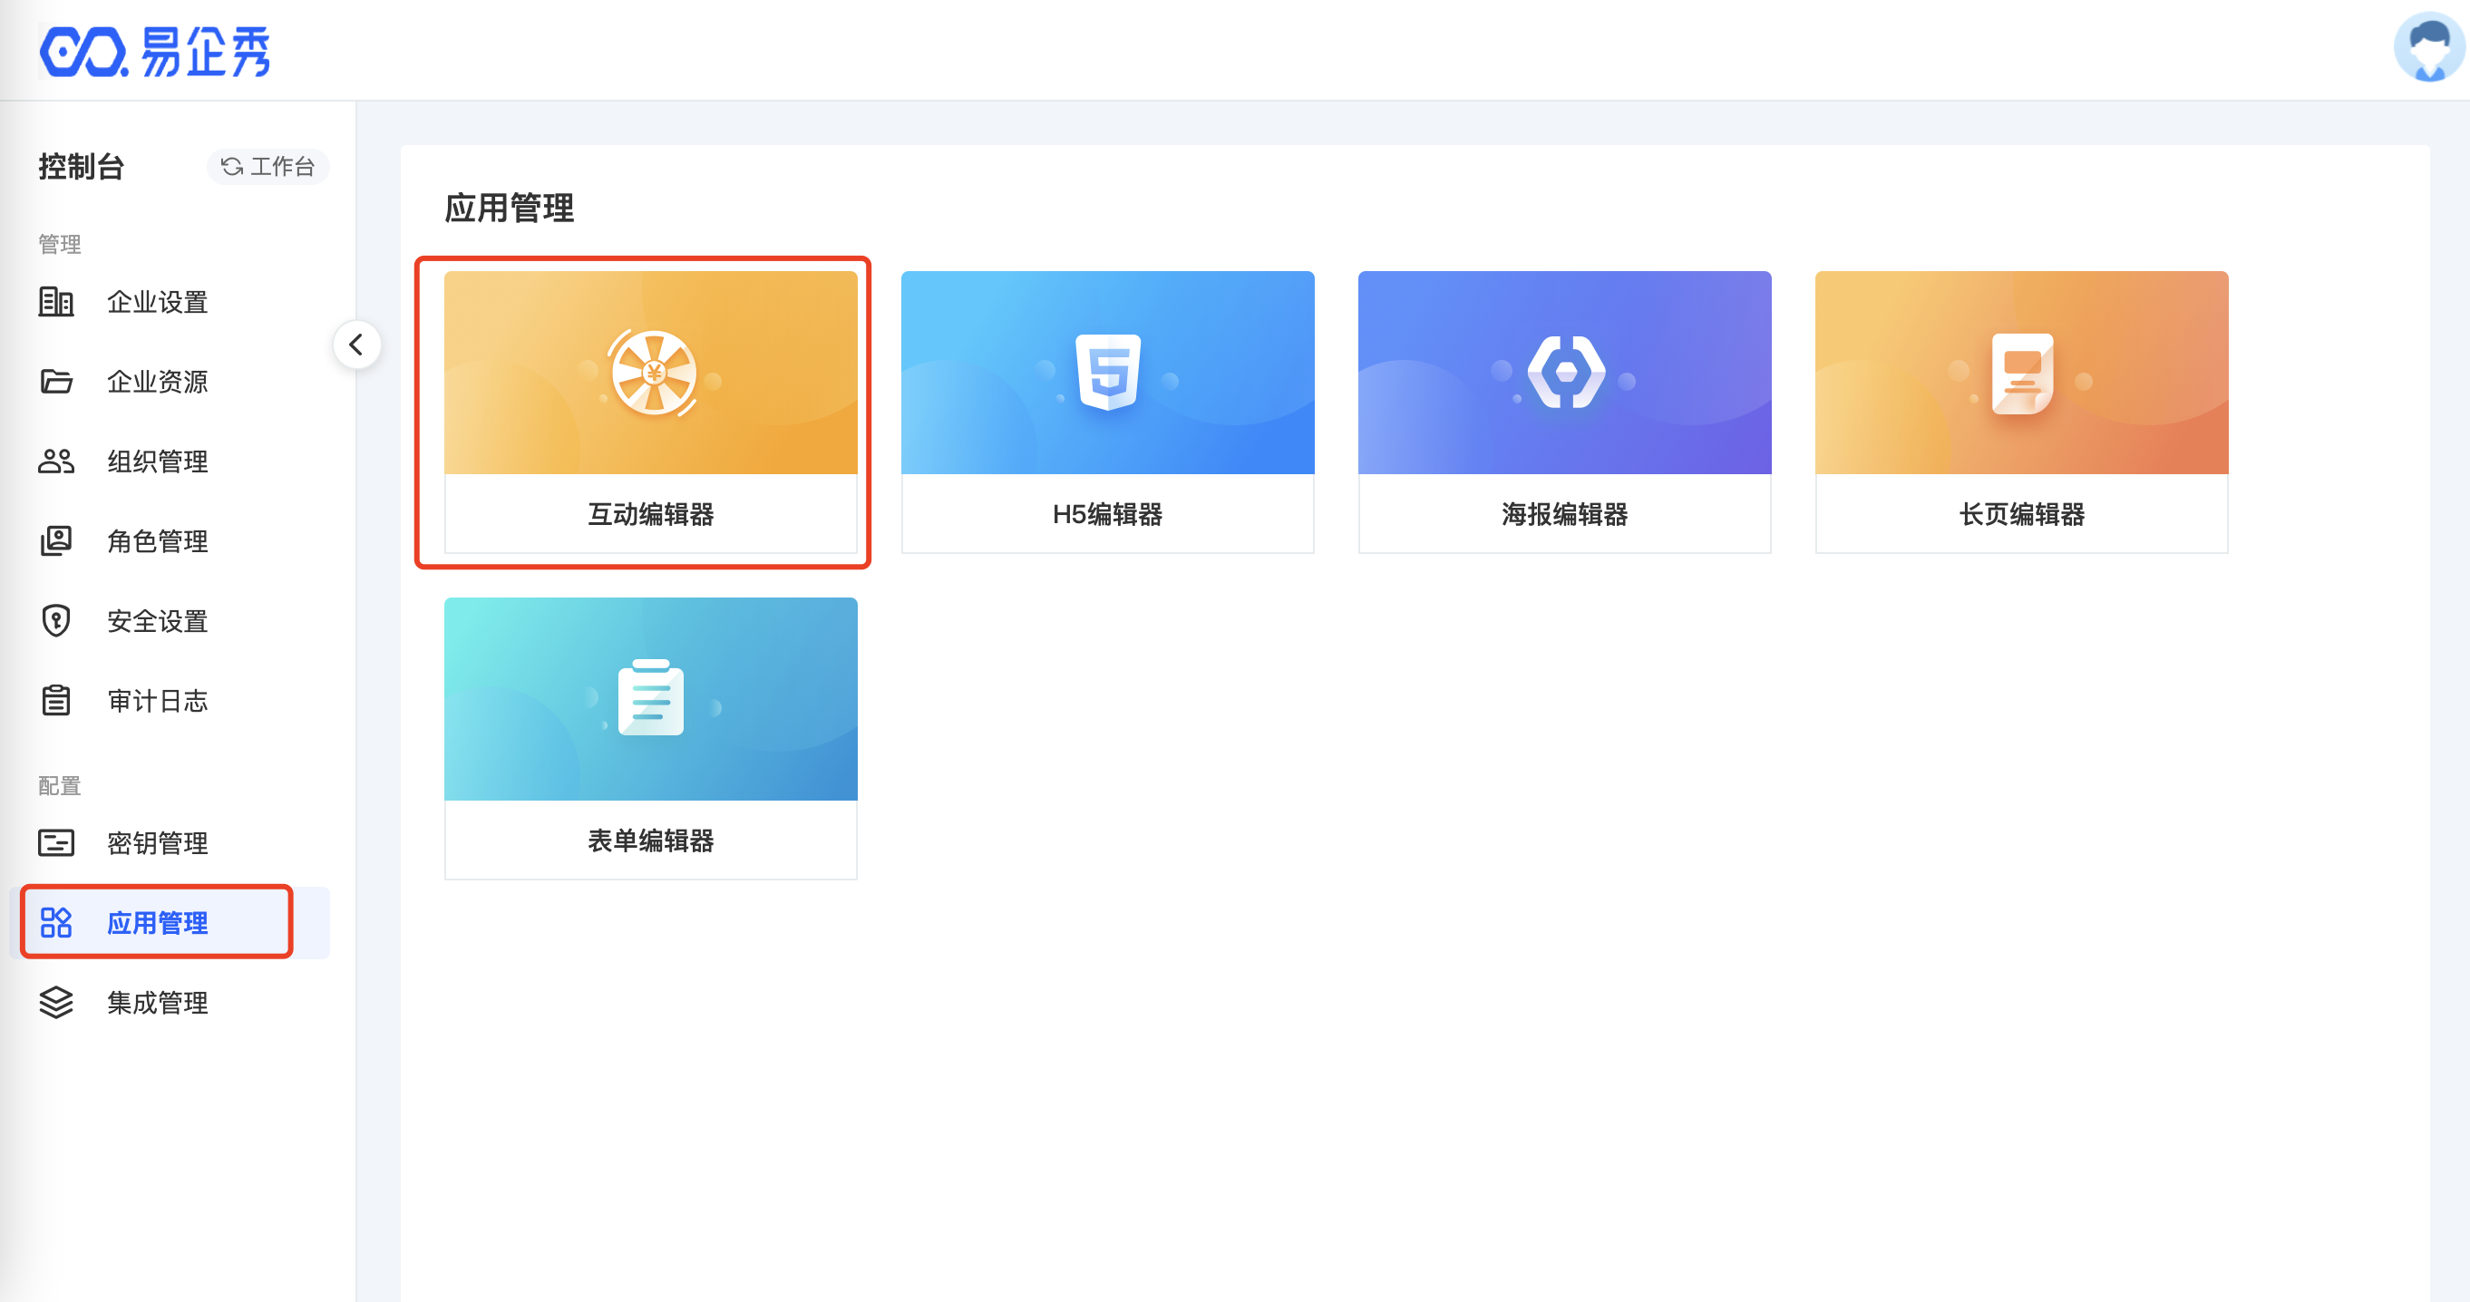Click the refresh icon beside 工作台
Image resolution: width=2470 pixels, height=1302 pixels.
coord(231,167)
